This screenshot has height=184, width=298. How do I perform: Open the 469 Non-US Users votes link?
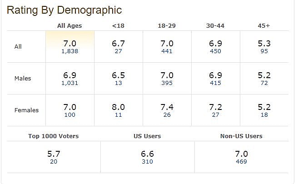241,162
